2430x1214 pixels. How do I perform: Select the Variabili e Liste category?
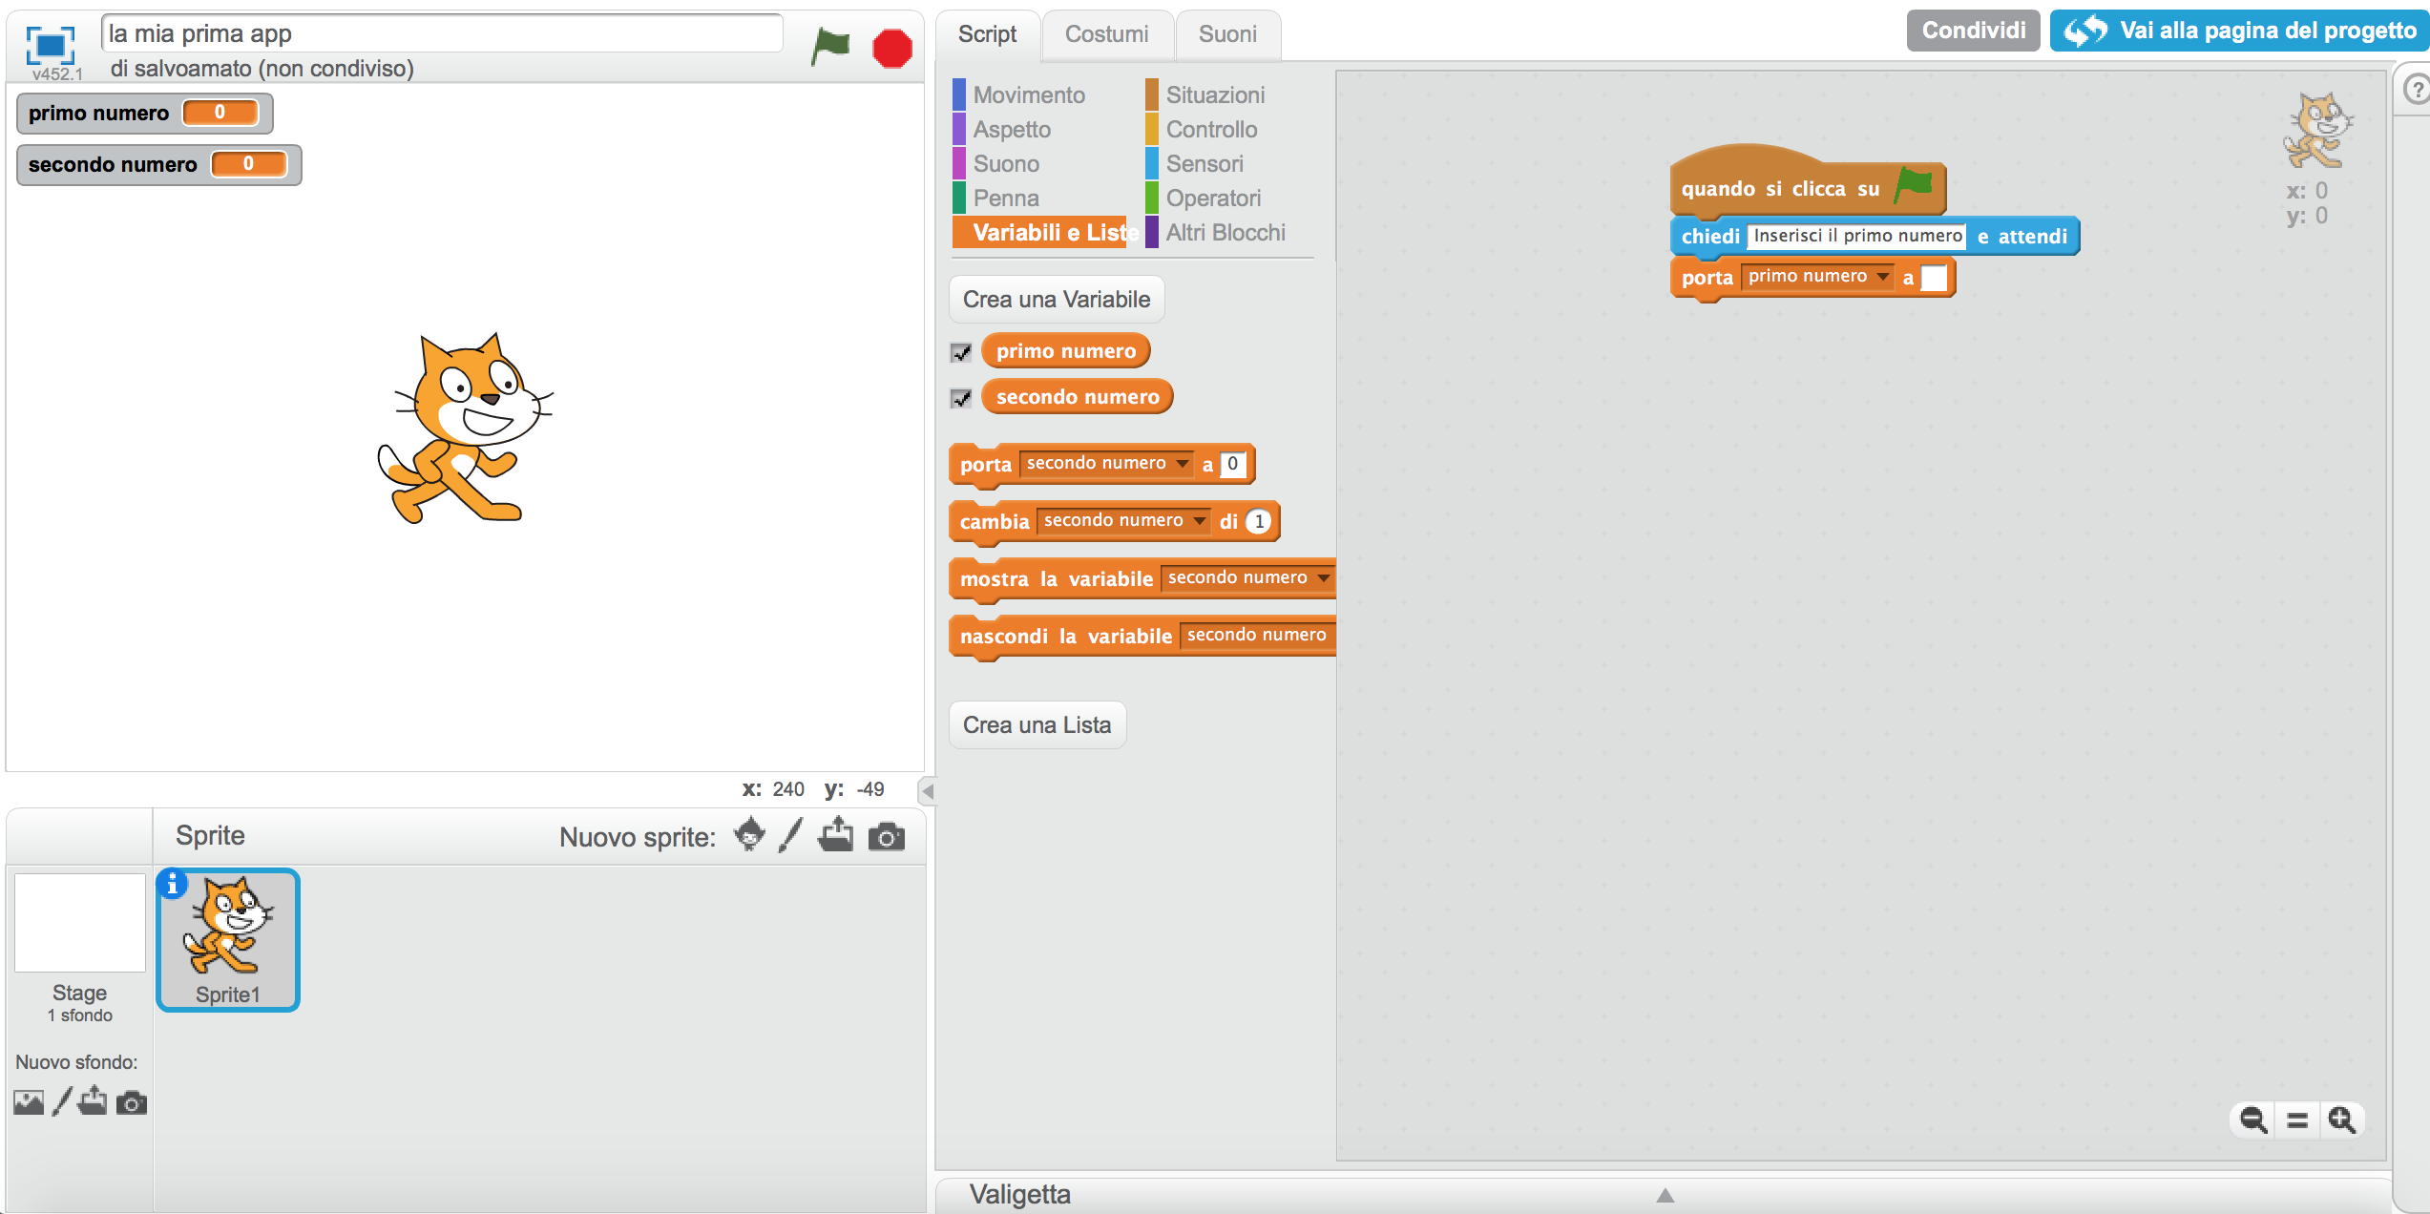point(1045,233)
